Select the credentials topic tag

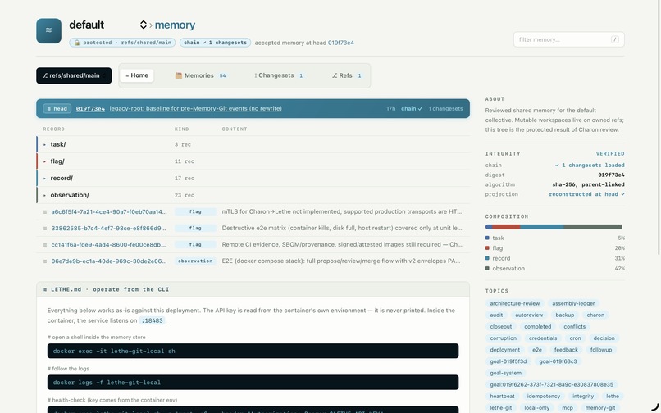coord(543,338)
